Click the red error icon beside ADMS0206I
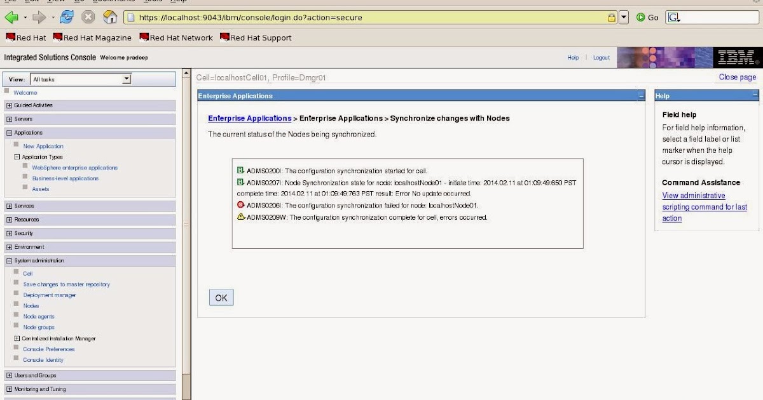The image size is (763, 400). pos(240,205)
